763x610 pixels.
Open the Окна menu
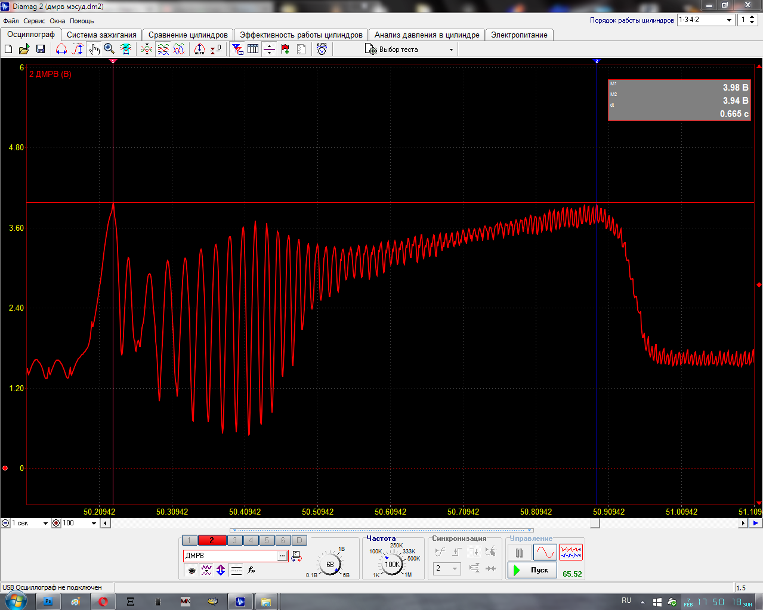(x=57, y=21)
